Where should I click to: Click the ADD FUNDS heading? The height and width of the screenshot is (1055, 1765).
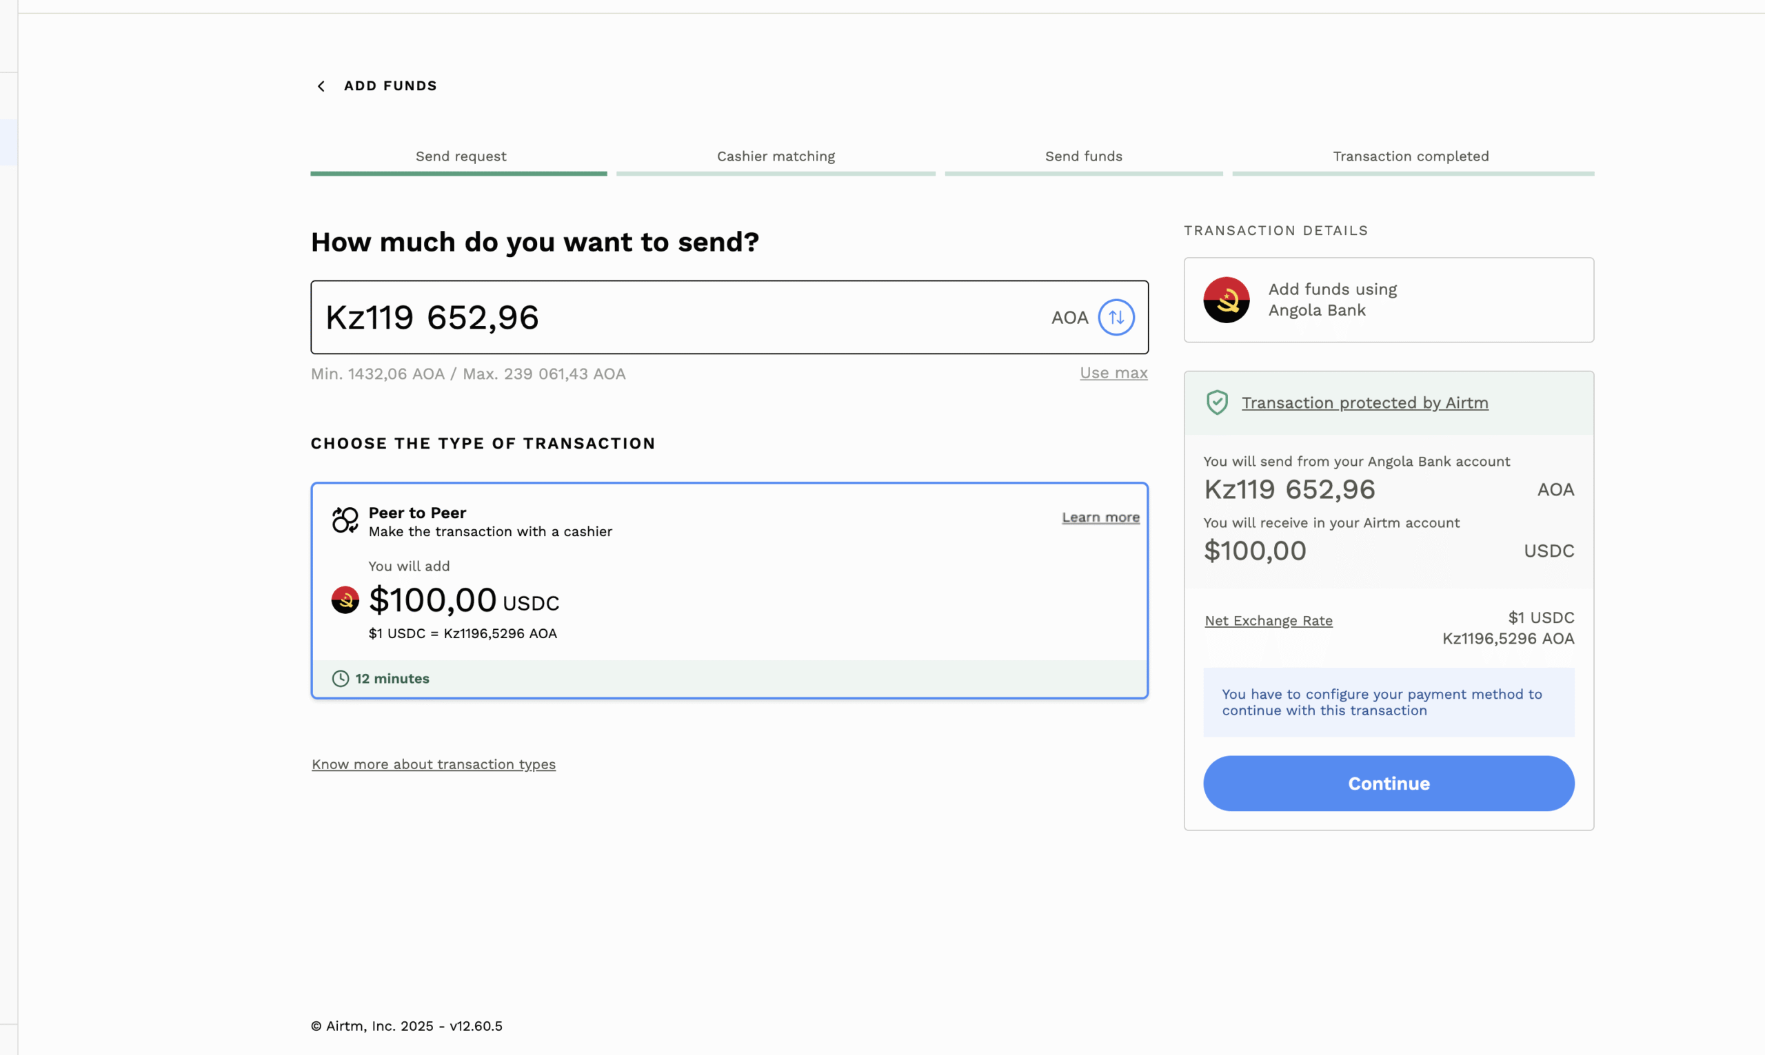tap(390, 86)
